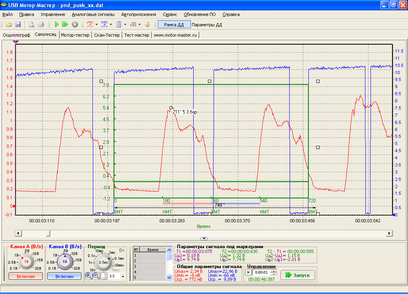Open the Файл menu
The height and width of the screenshot is (294, 408).
(7, 15)
